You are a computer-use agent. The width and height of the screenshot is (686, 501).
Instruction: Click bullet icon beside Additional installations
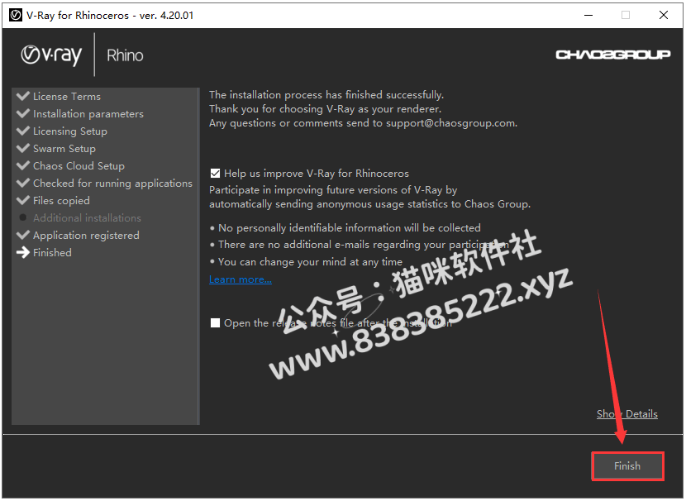[23, 217]
